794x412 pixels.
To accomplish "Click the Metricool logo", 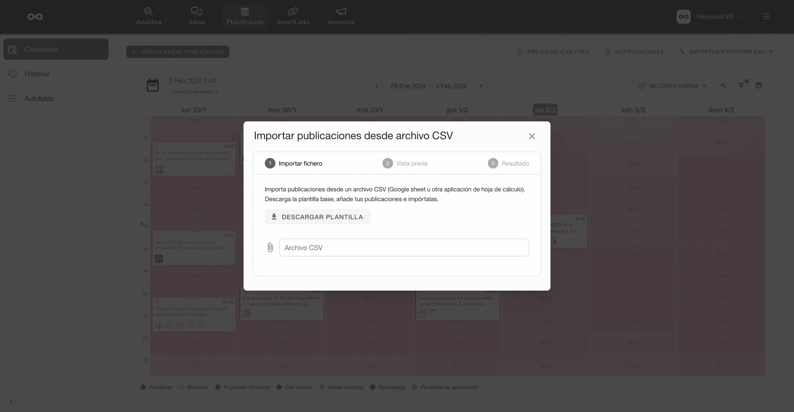I will [35, 16].
